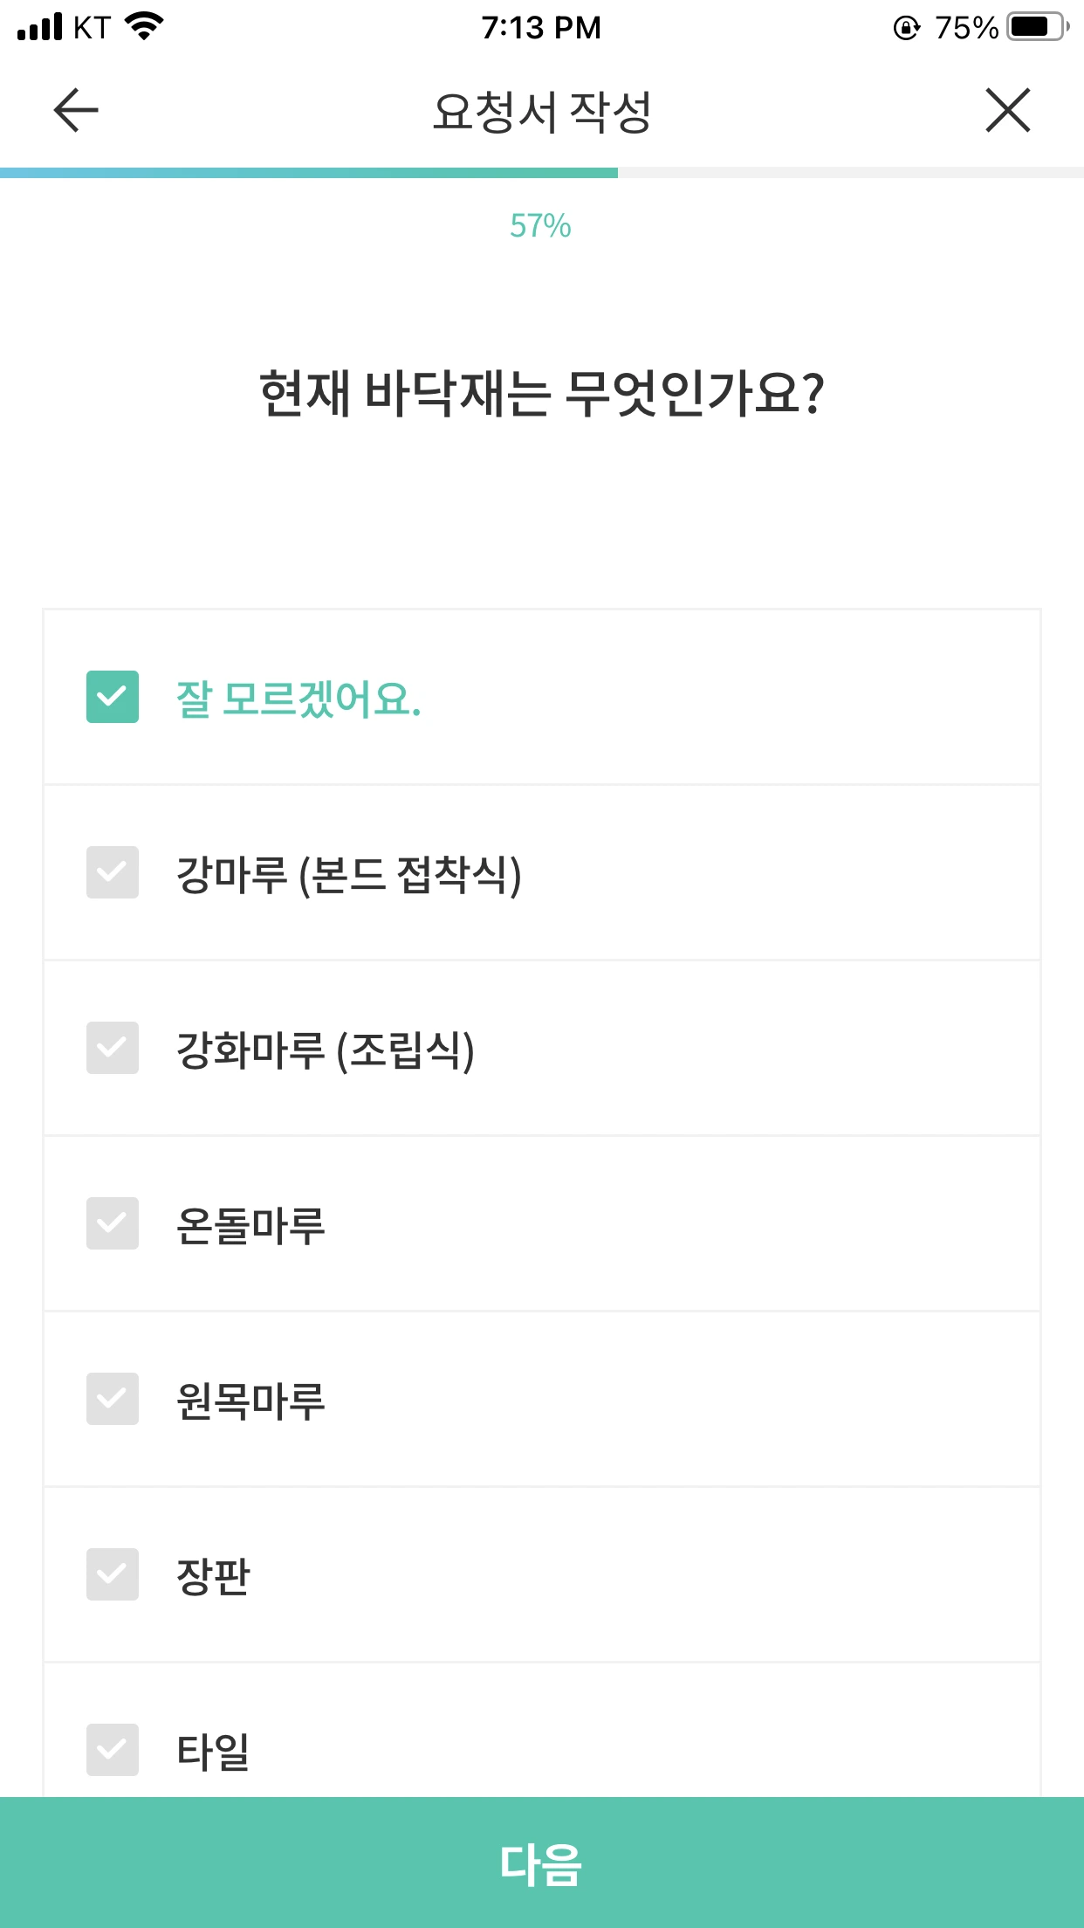Viewport: 1084px width, 1928px height.
Task: Tap the 요청서 작성 title
Action: click(x=542, y=112)
